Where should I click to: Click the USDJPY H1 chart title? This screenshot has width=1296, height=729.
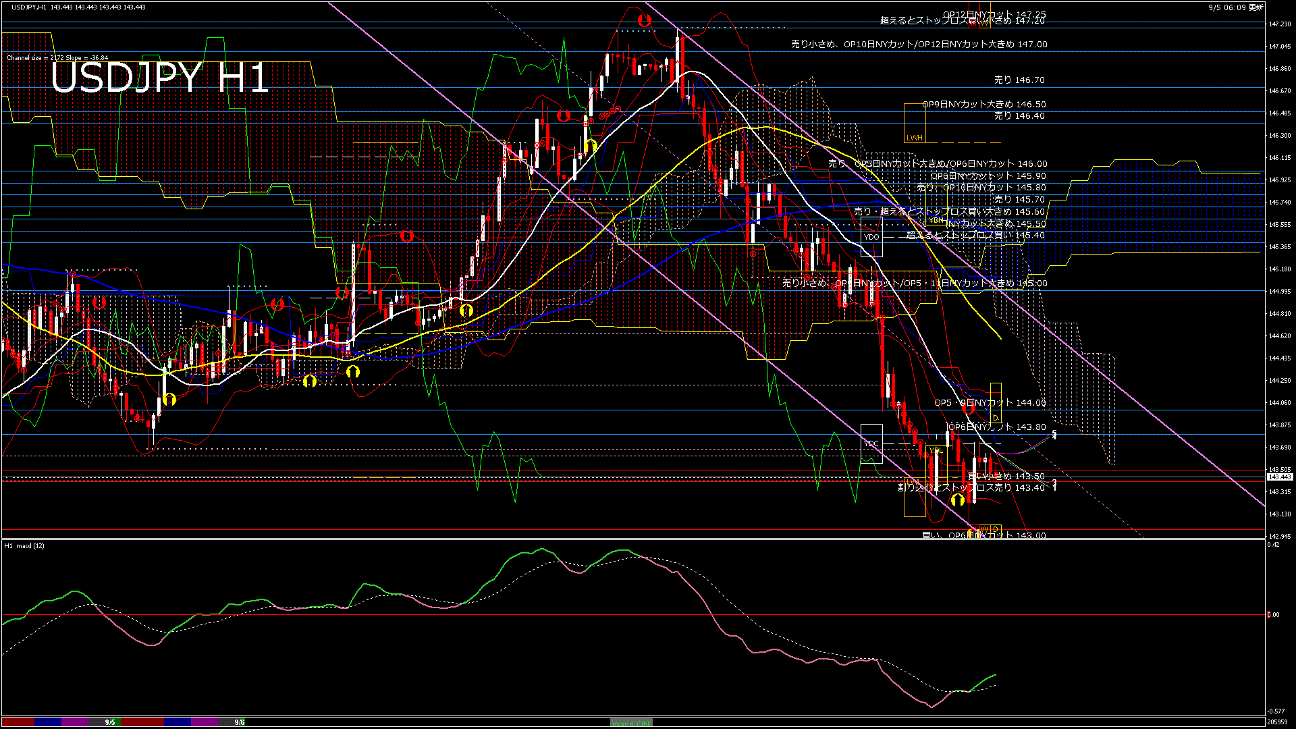pos(160,78)
